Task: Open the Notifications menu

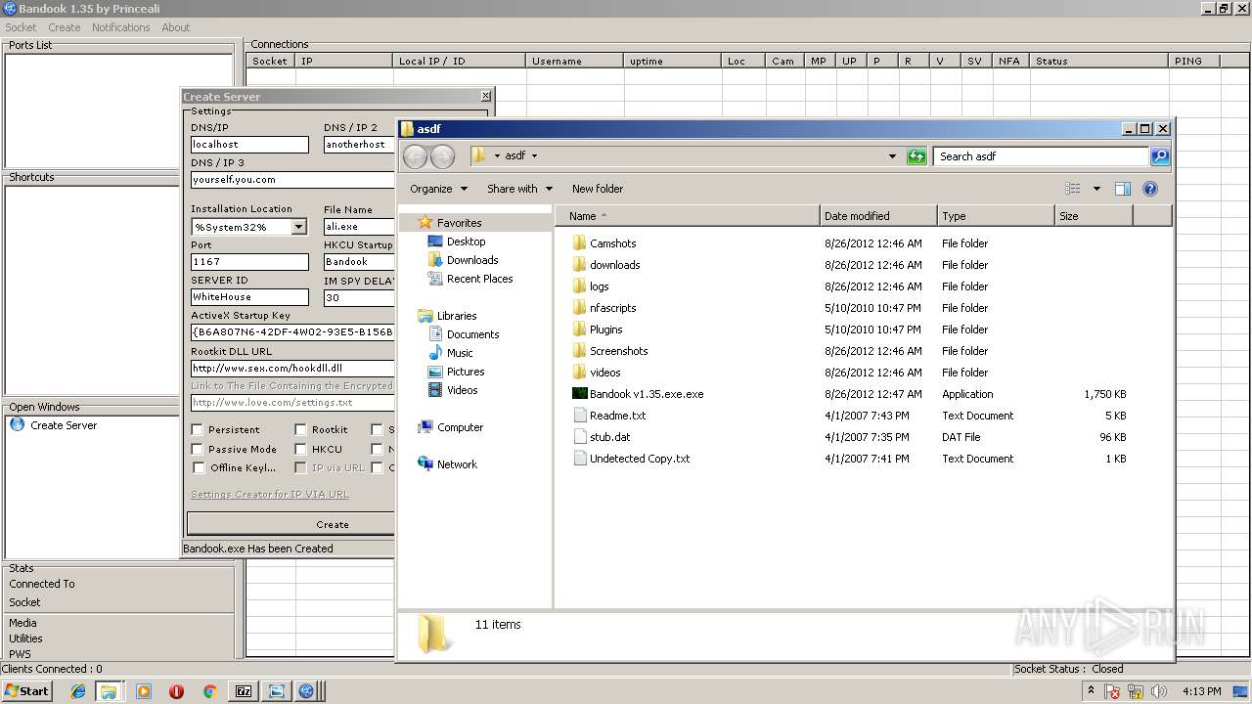Action: click(120, 27)
